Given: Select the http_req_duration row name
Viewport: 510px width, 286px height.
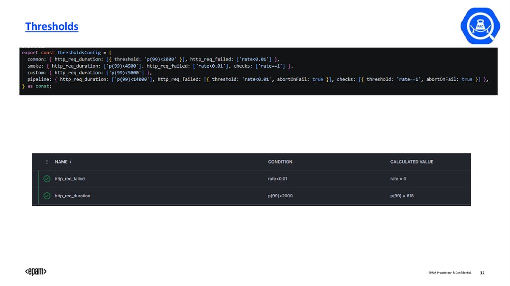Looking at the screenshot, I should [x=73, y=195].
